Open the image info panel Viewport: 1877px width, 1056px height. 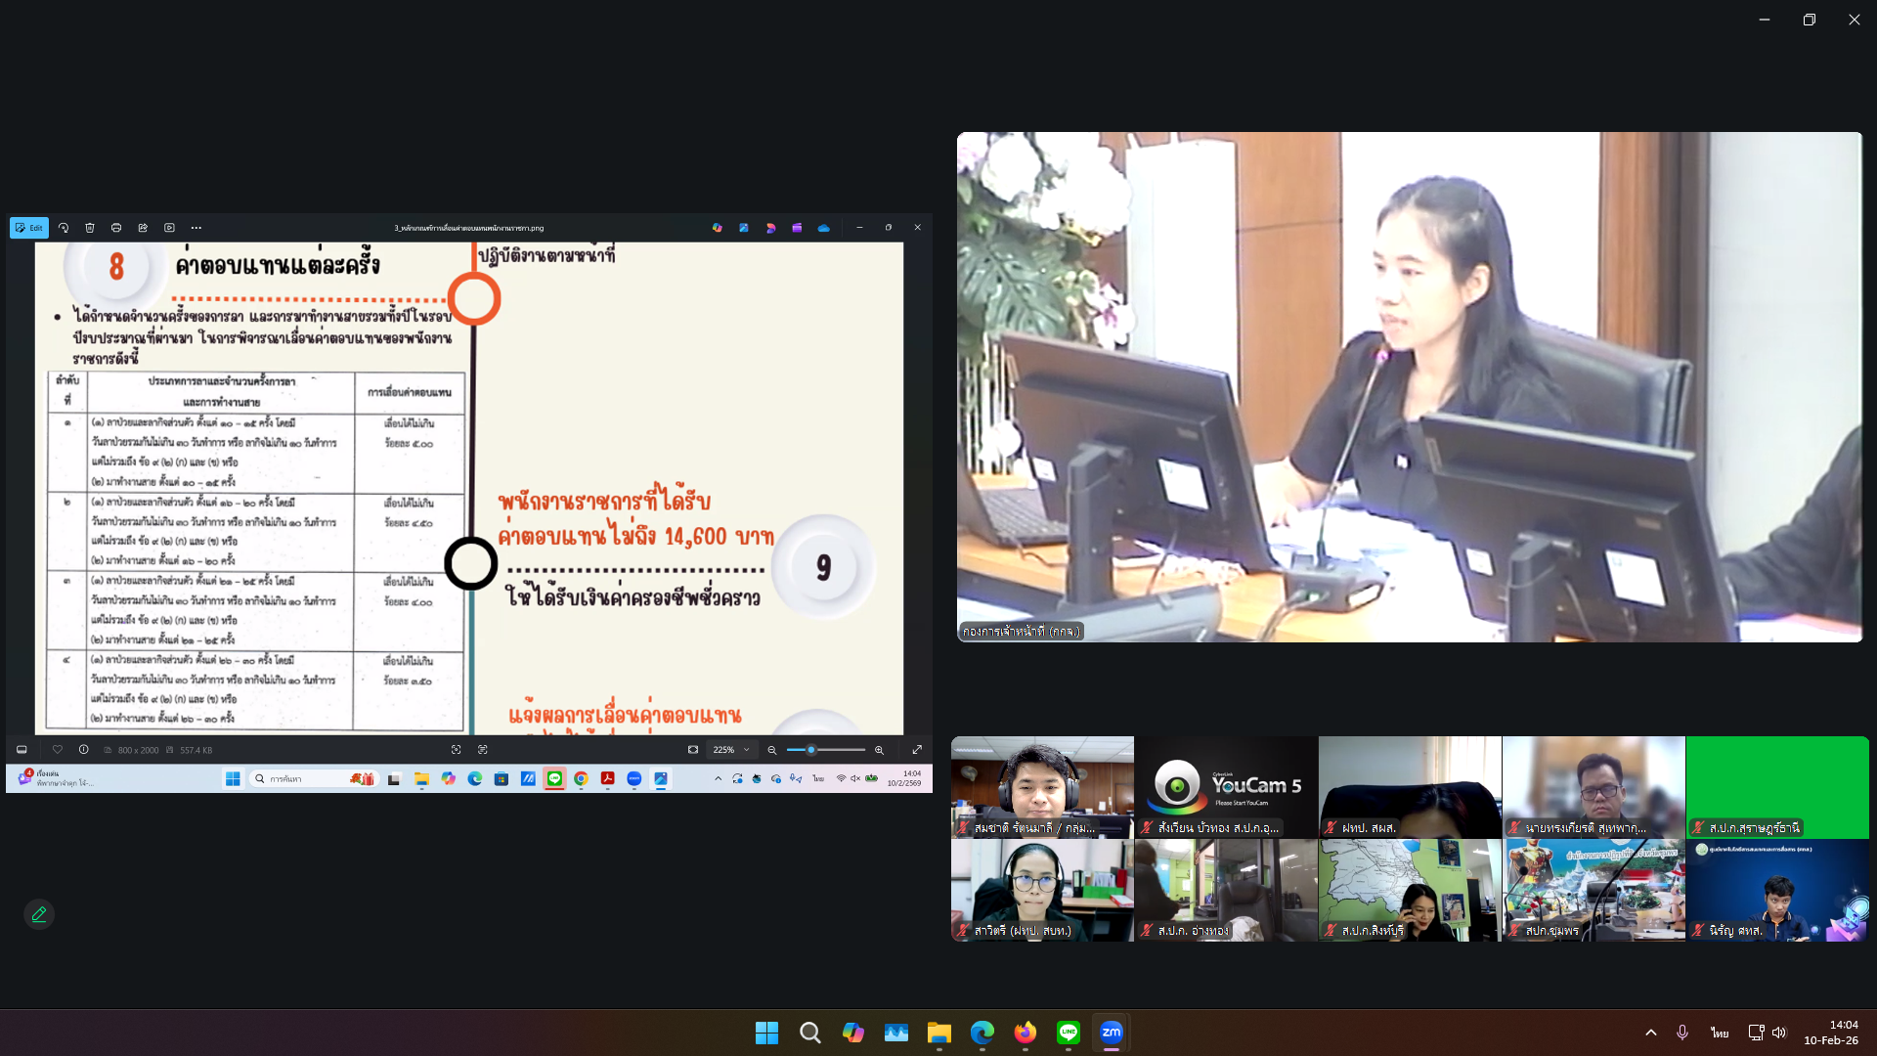(83, 750)
